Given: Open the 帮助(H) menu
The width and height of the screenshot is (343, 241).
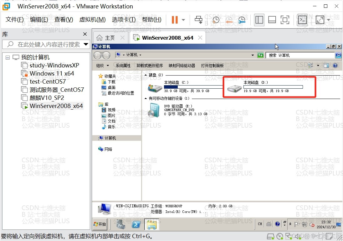Looking at the screenshot, I should (x=151, y=20).
